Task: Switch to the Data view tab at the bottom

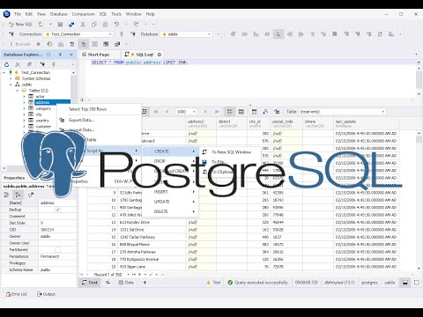Action: 126,283
